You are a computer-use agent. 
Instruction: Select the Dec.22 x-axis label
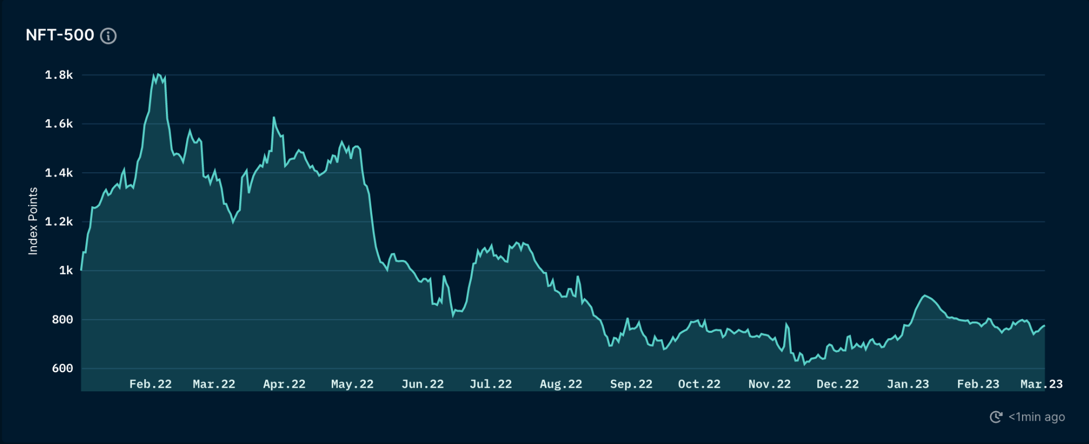coord(837,384)
